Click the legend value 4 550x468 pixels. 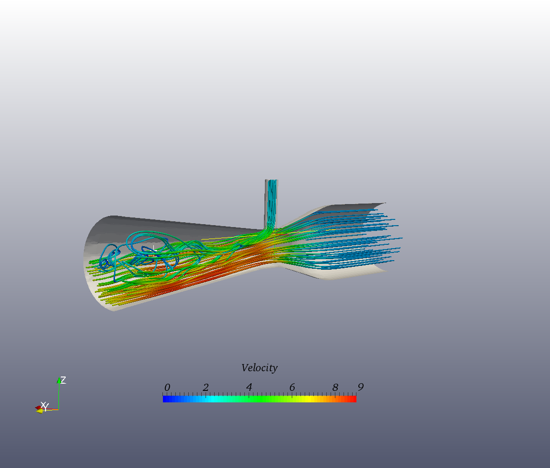click(249, 387)
